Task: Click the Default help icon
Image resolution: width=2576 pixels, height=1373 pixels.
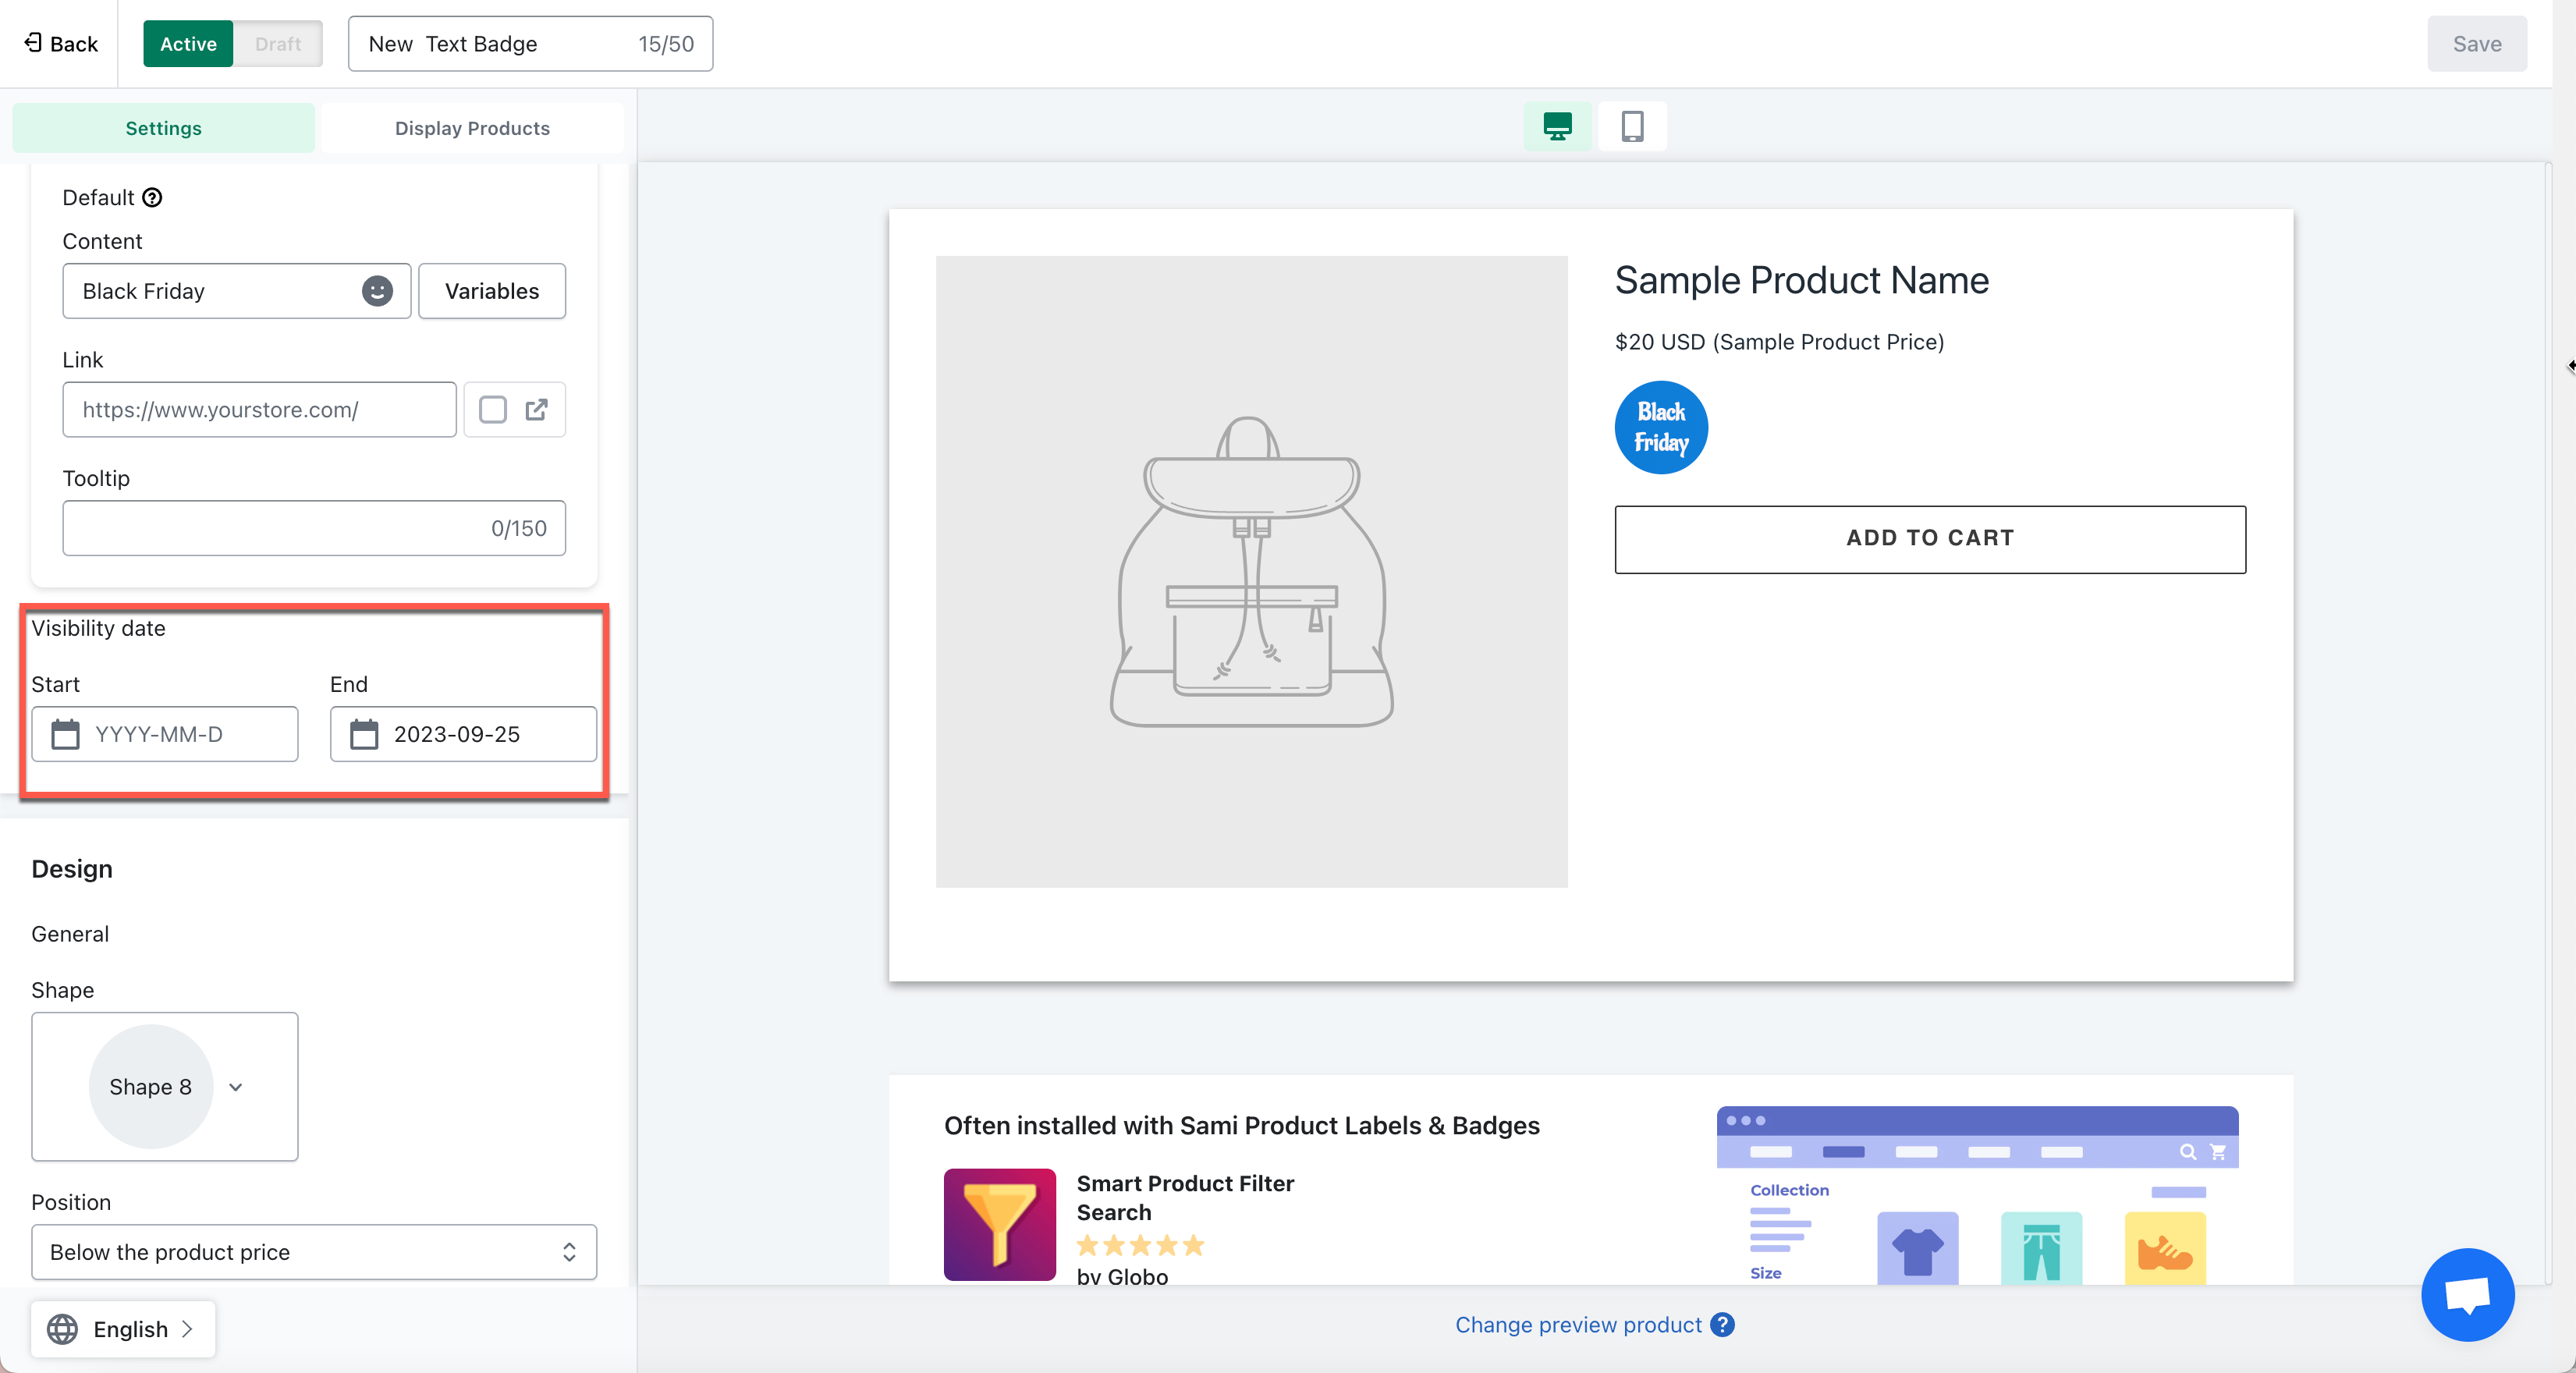Action: pyautogui.click(x=152, y=198)
